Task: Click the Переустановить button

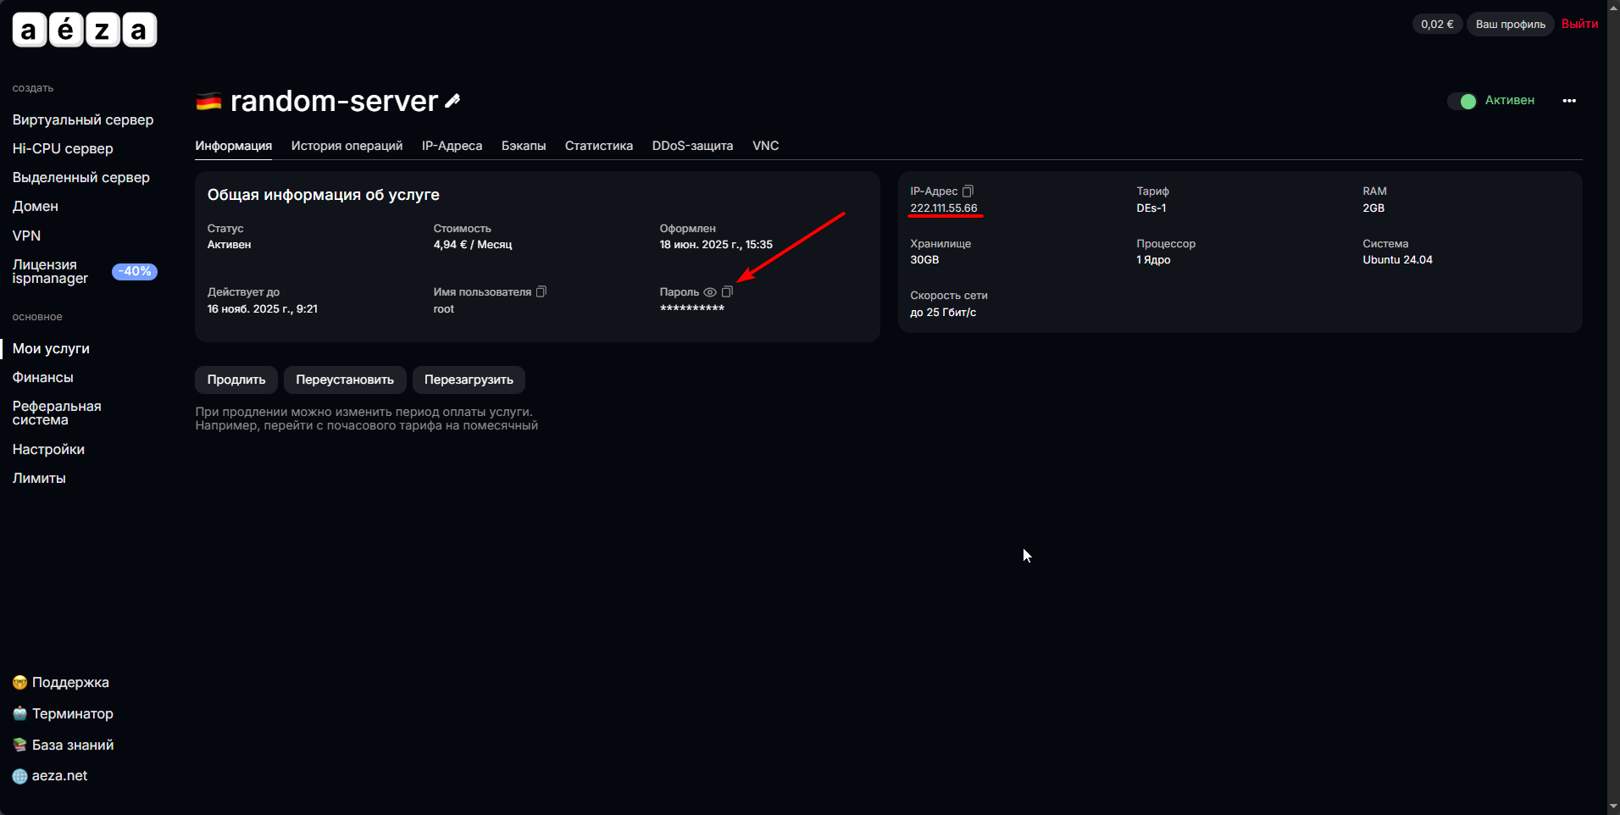Action: coord(345,380)
